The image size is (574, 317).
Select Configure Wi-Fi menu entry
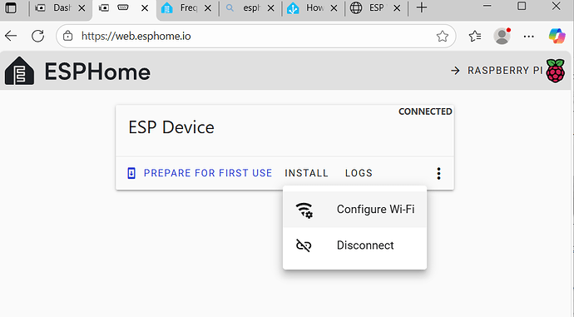(x=354, y=210)
